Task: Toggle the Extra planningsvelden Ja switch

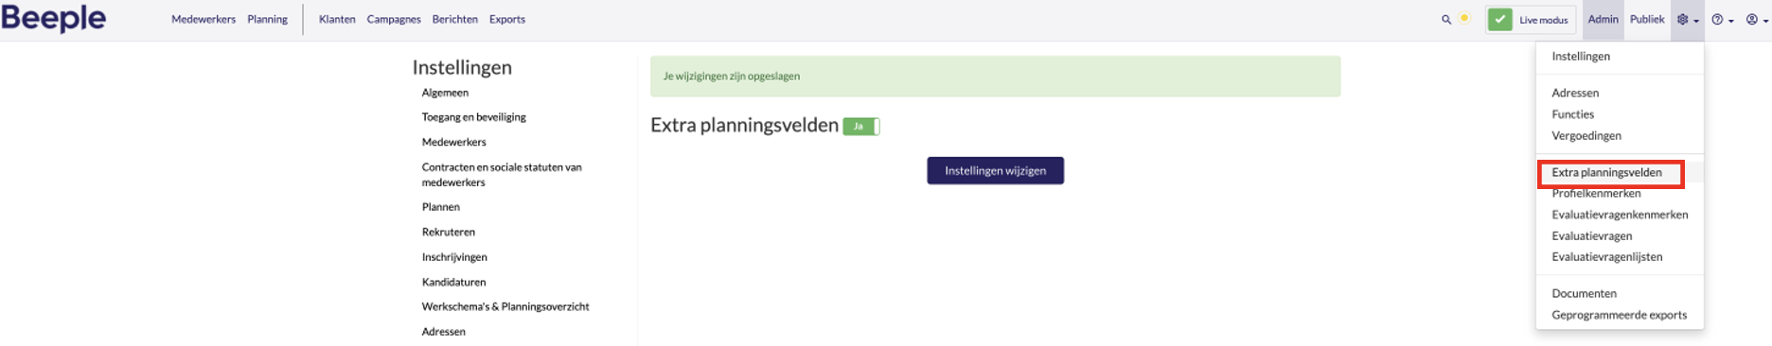Action: 861,126
